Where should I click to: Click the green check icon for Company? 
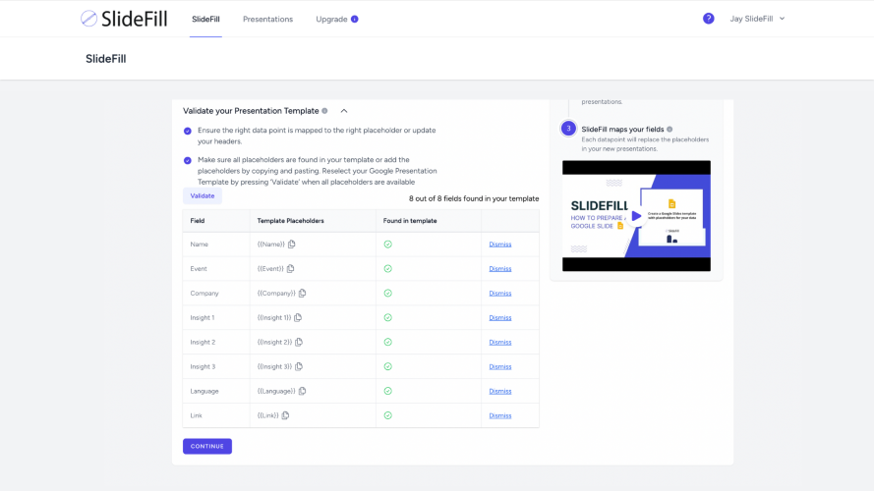388,293
